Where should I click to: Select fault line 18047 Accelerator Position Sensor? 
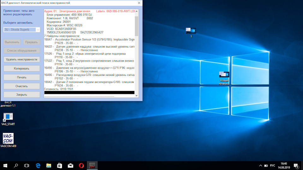(89, 40)
